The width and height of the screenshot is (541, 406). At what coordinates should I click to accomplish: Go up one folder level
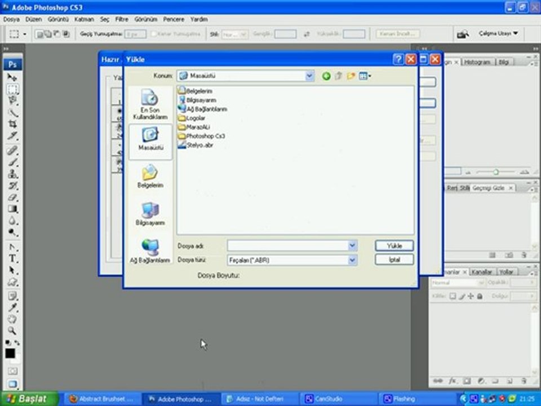point(338,76)
